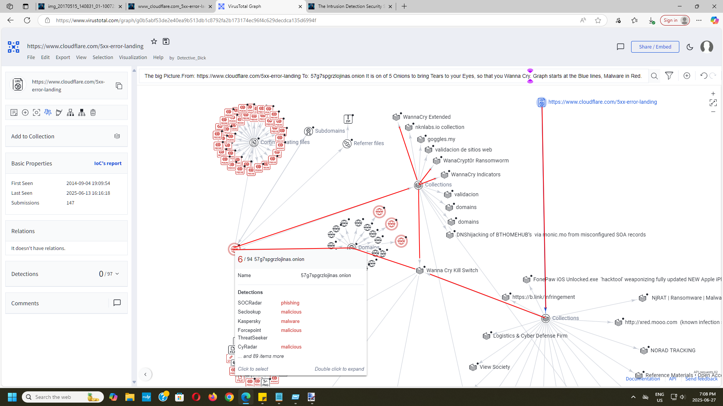Open the Export menu
This screenshot has height=406, width=723.
click(x=63, y=58)
